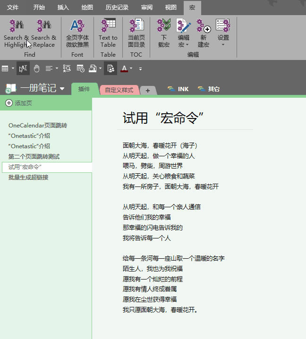Apply 全页字体微软雅黑 font macro
The image size is (306, 339).
(77, 34)
